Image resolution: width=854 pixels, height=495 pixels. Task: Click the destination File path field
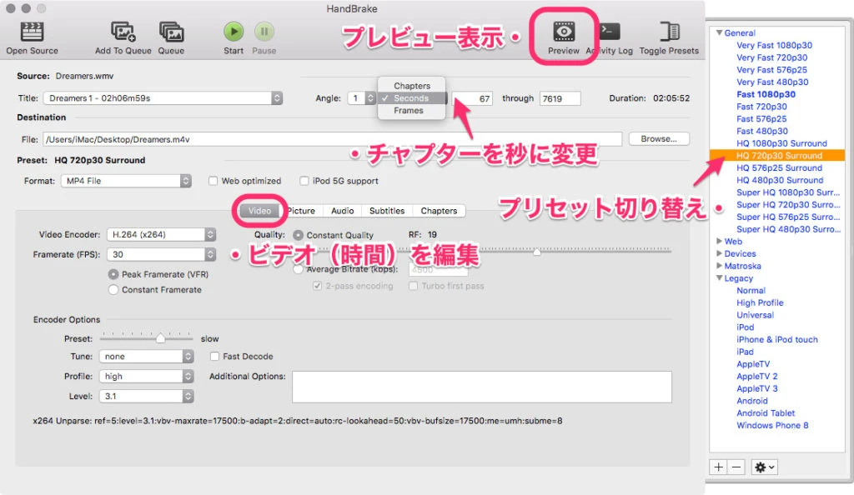[x=332, y=139]
